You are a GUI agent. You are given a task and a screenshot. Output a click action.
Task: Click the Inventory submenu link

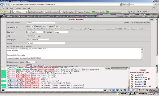pos(120,16)
